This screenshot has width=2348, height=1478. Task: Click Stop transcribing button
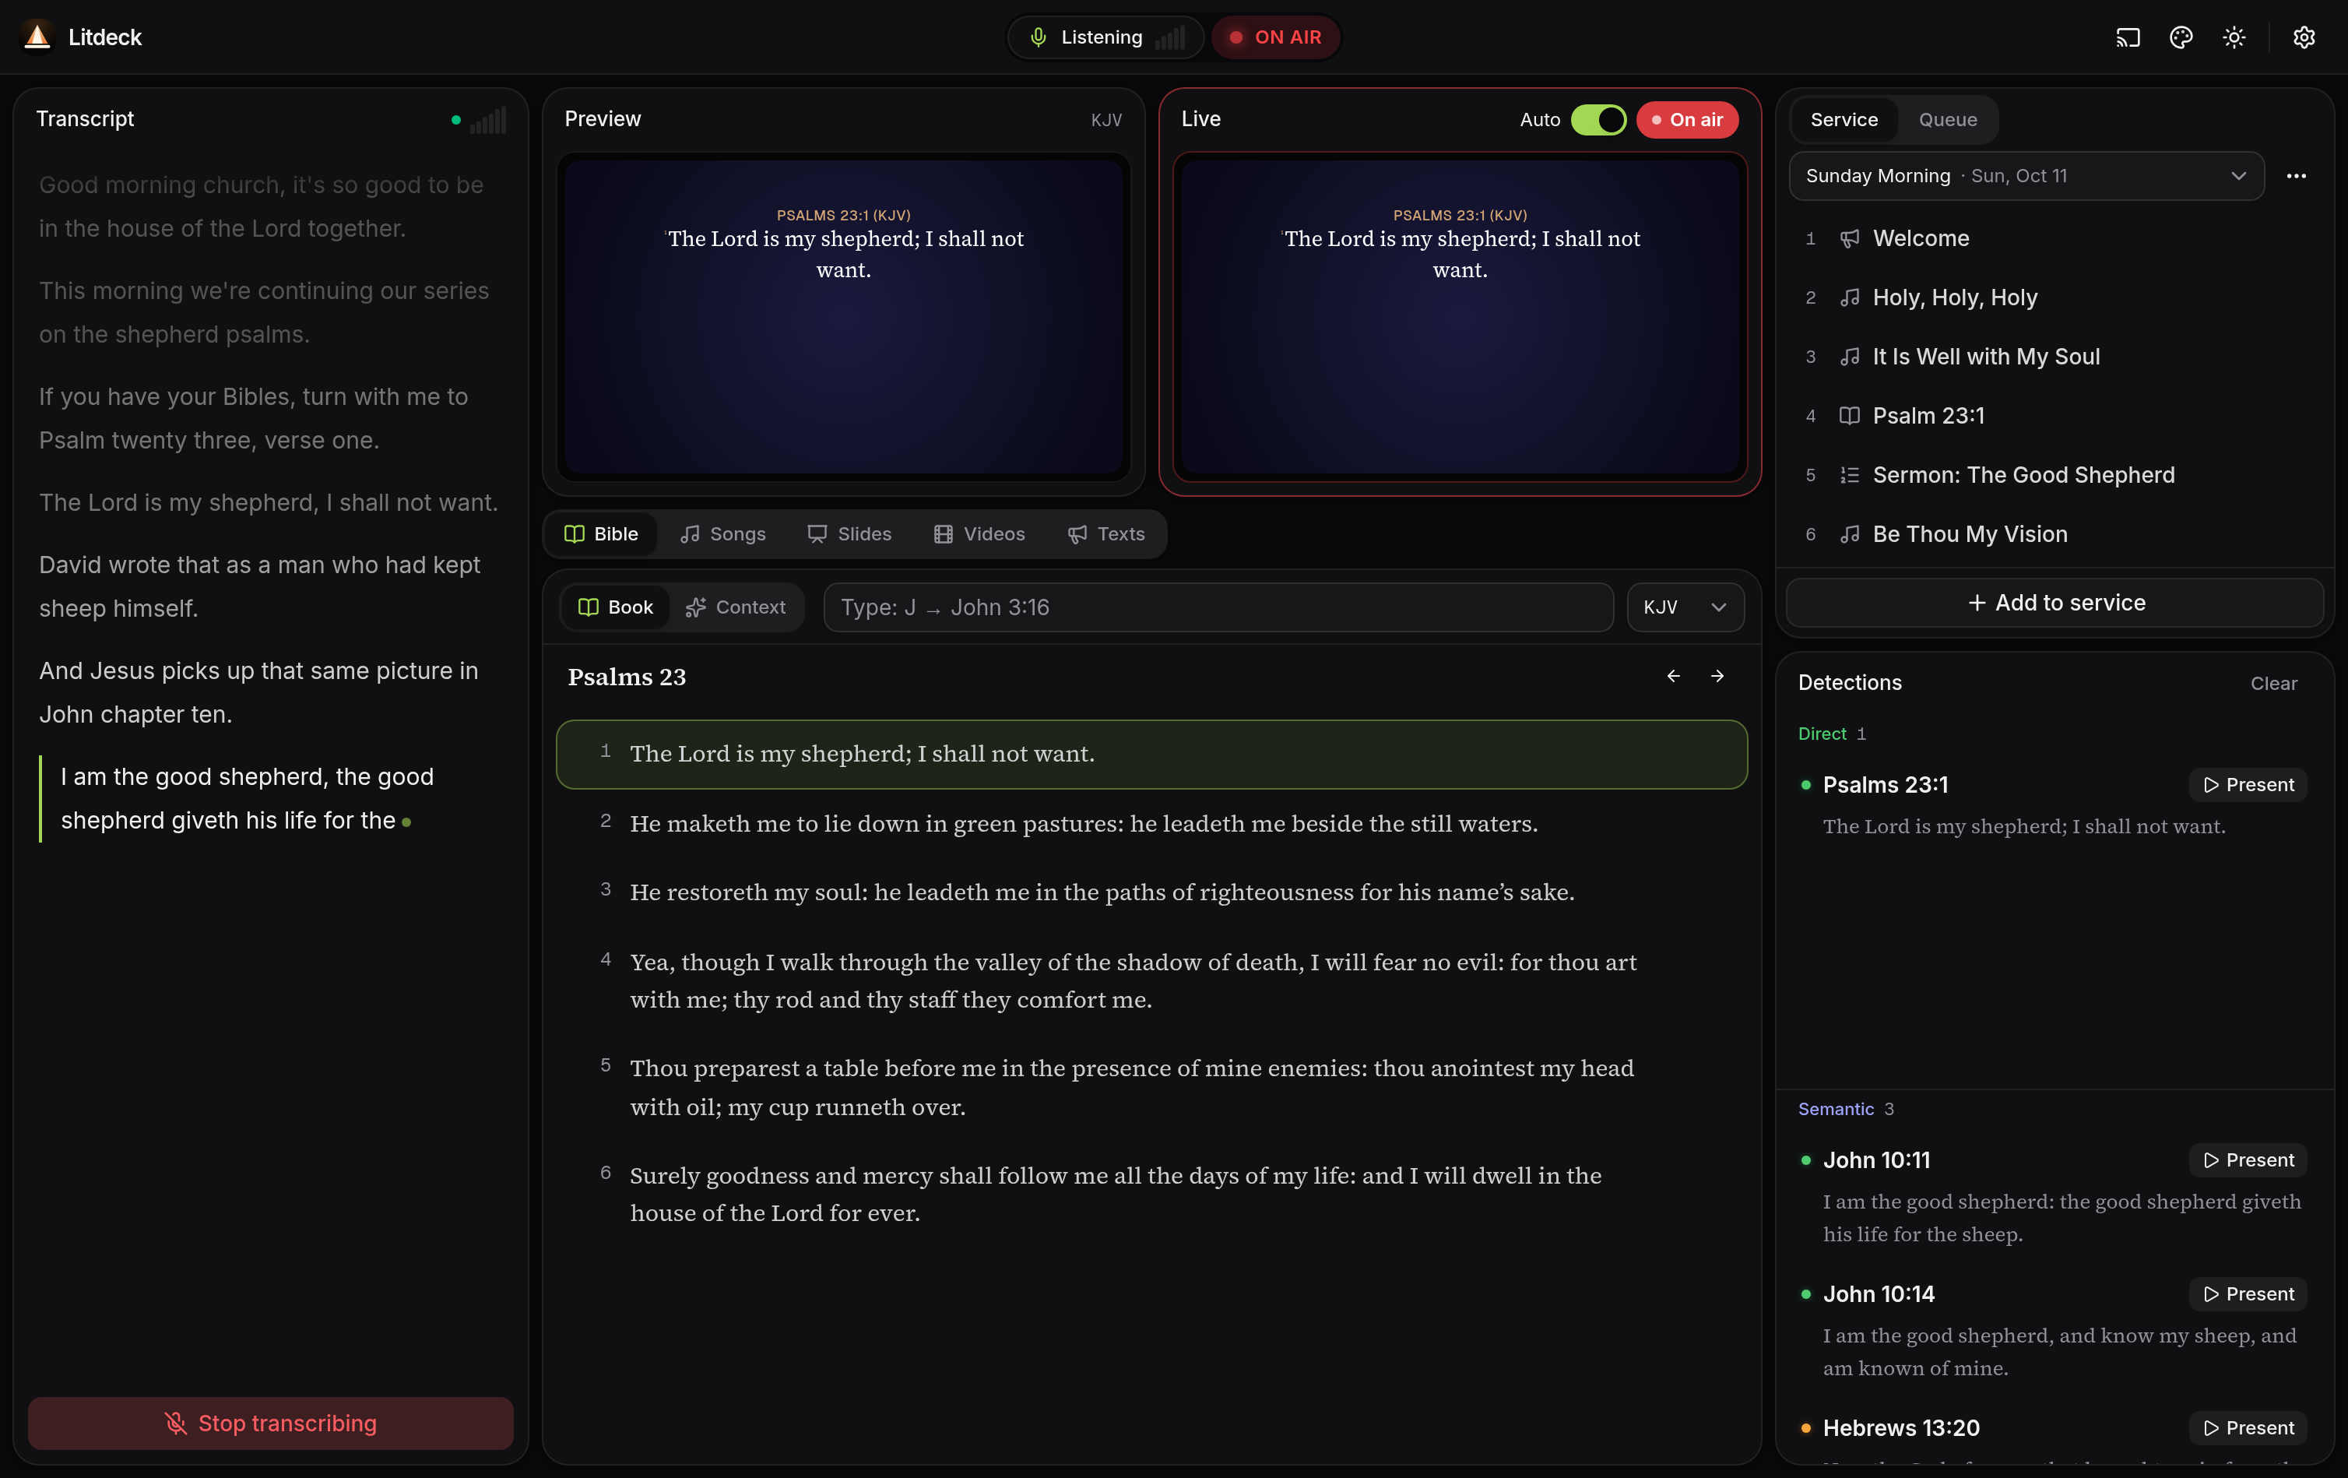270,1423
